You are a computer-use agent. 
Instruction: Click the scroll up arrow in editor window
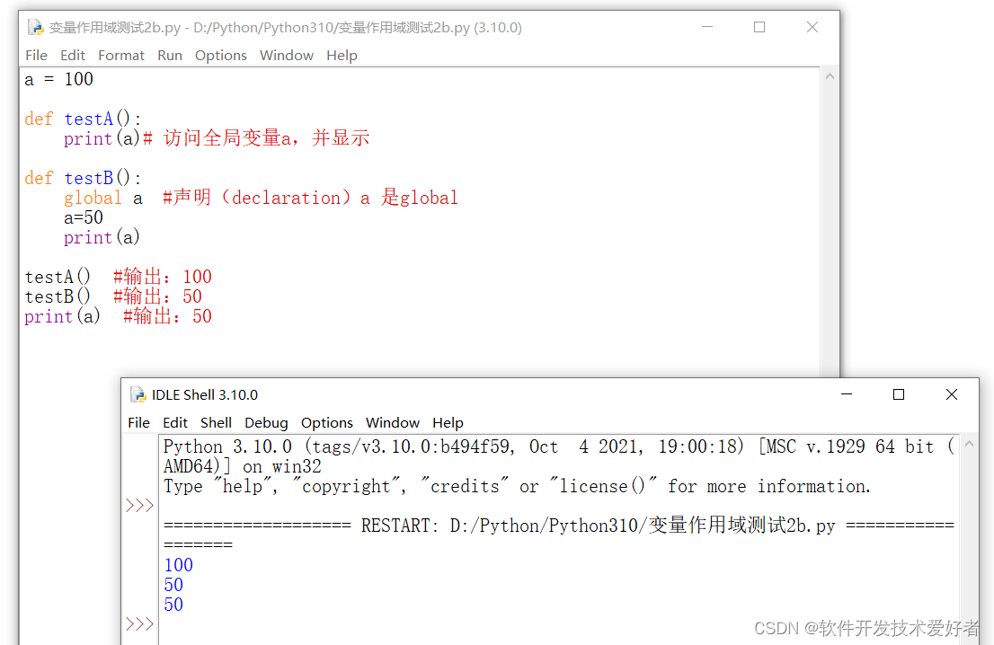coord(830,75)
